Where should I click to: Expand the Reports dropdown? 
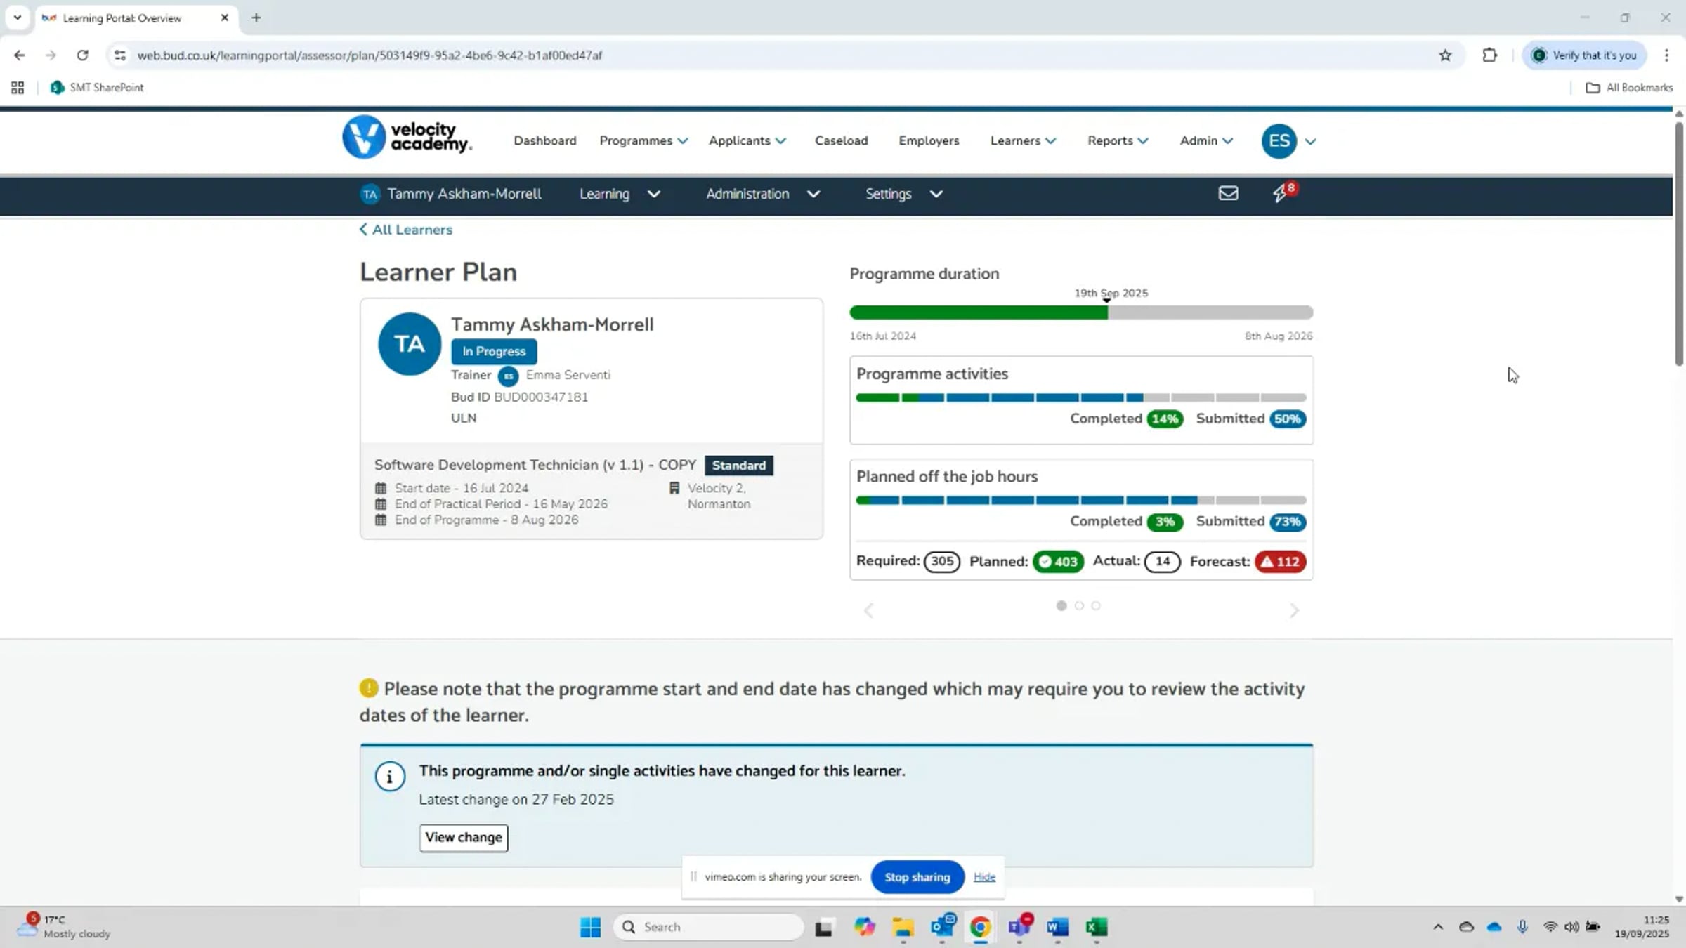1118,141
